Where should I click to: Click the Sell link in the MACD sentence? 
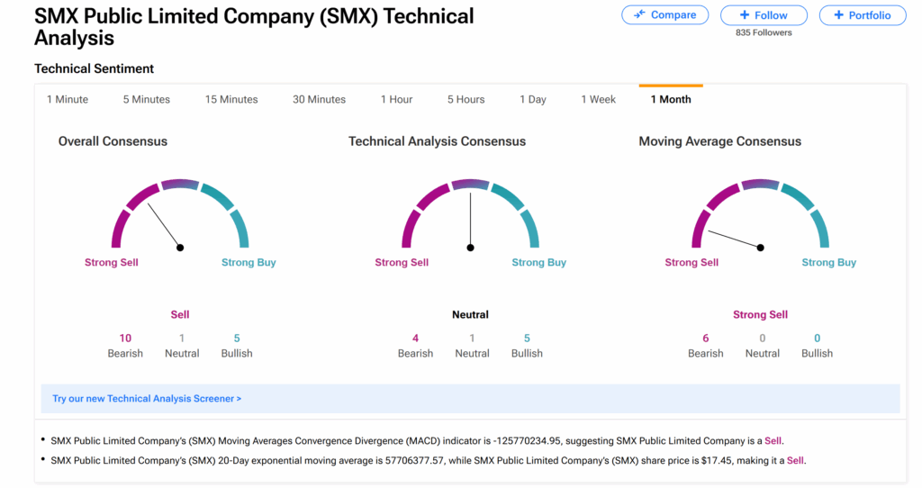coord(773,441)
